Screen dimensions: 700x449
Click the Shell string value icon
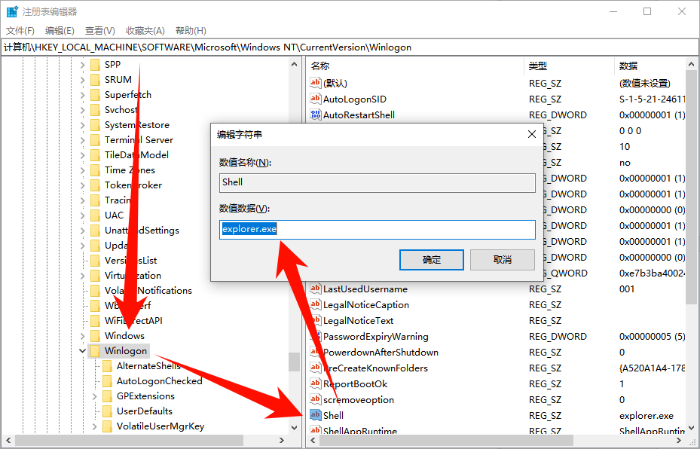click(316, 415)
